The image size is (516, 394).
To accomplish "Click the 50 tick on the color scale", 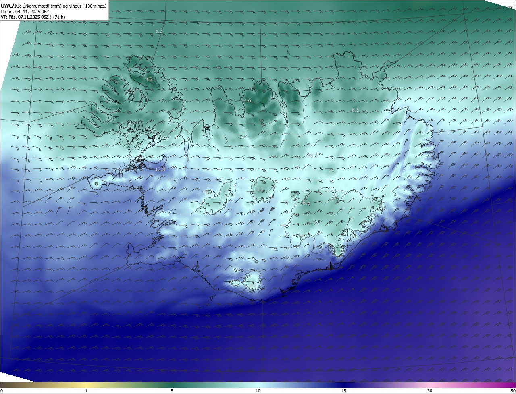I will point(513,391).
